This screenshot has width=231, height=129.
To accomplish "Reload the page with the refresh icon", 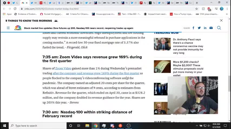I will coord(15,9).
